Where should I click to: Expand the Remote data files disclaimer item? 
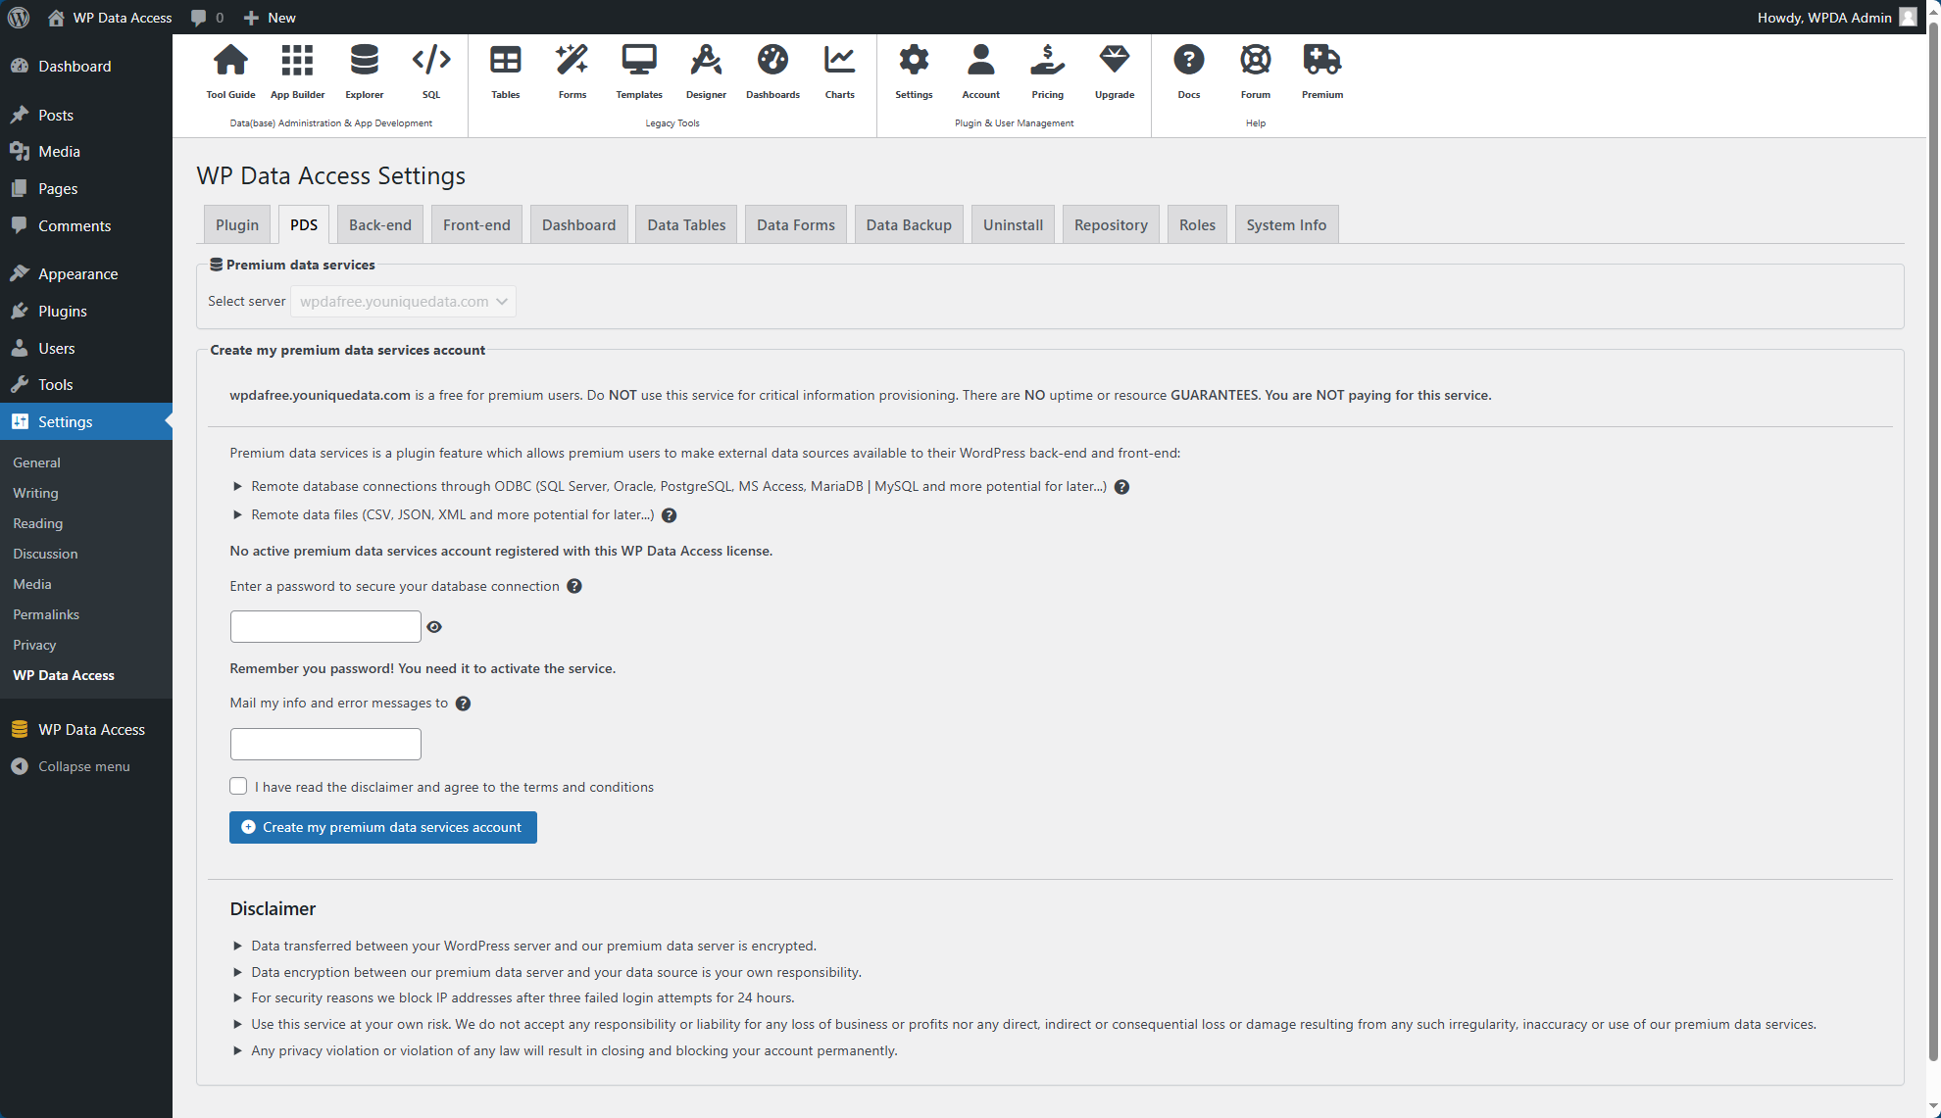coord(237,514)
